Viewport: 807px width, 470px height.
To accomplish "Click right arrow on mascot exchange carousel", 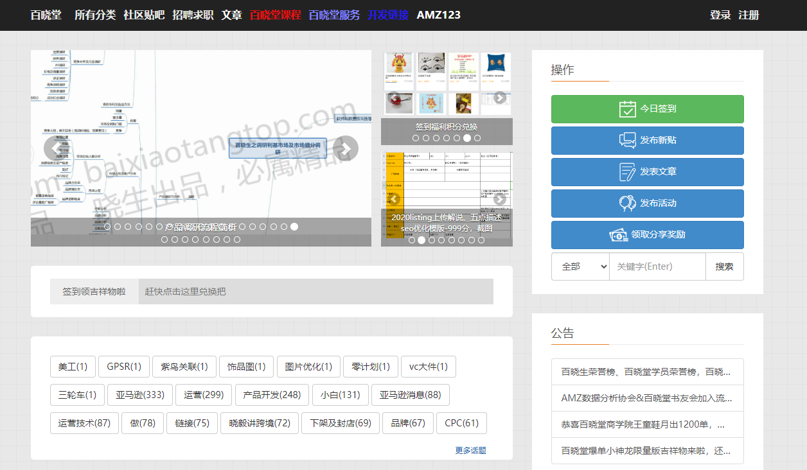I will coord(499,98).
